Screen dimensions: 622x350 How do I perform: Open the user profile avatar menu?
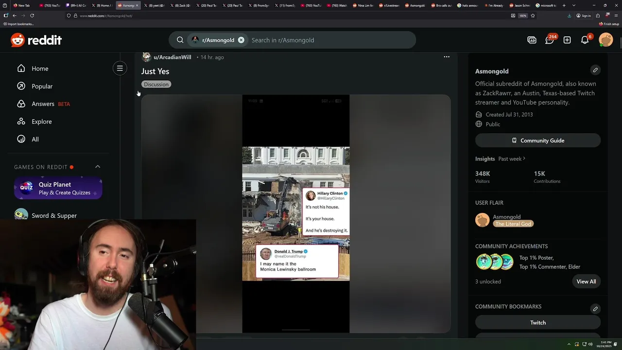click(606, 40)
